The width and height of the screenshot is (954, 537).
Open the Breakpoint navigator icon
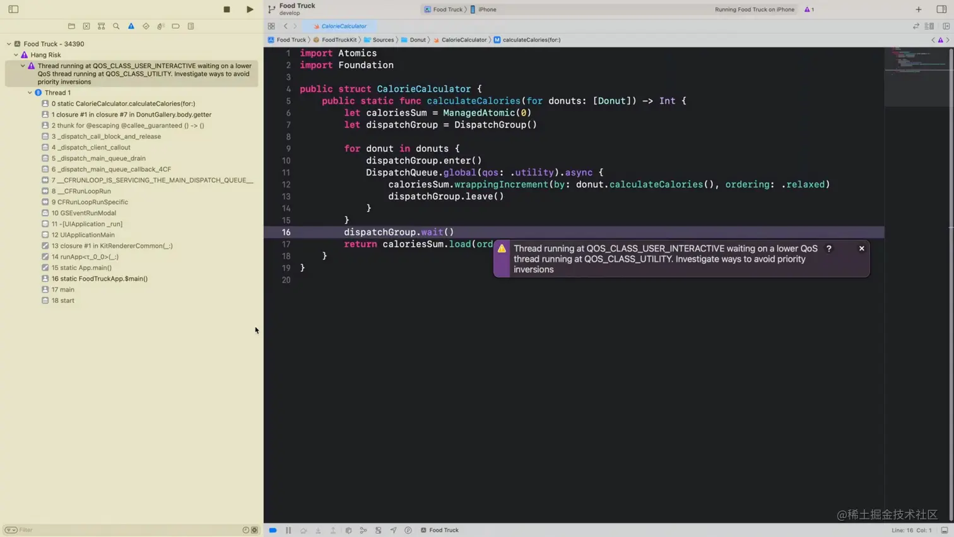pos(176,27)
